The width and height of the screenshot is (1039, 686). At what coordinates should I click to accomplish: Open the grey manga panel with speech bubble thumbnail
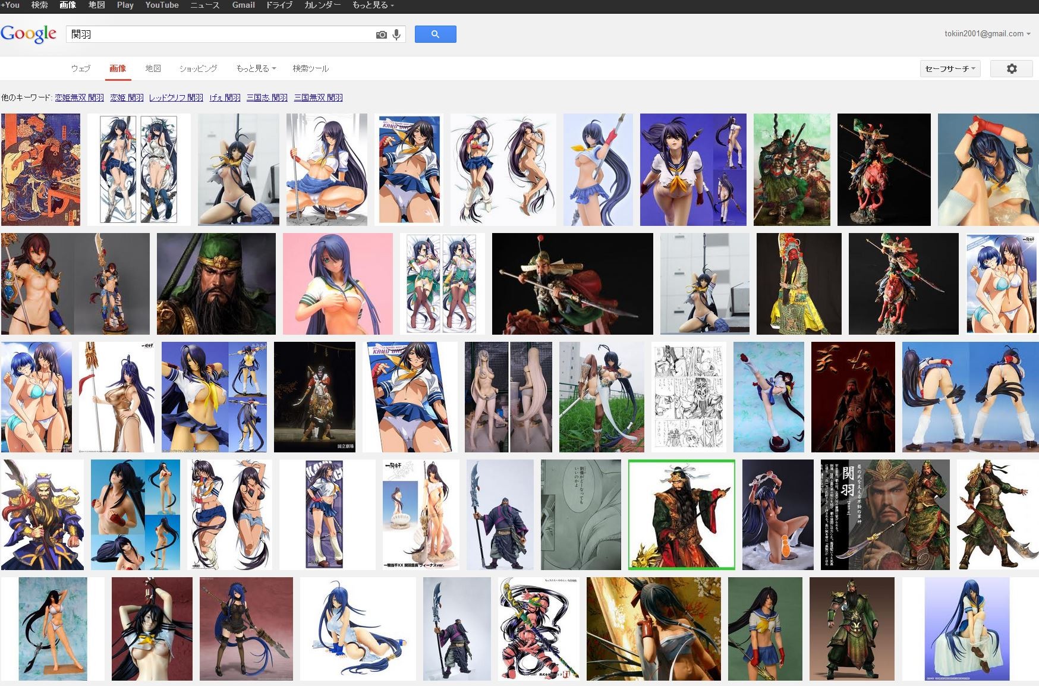(x=581, y=515)
